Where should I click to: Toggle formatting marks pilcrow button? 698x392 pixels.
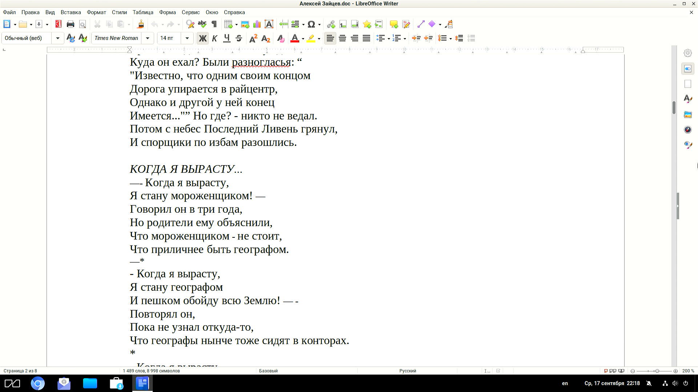coord(214,24)
